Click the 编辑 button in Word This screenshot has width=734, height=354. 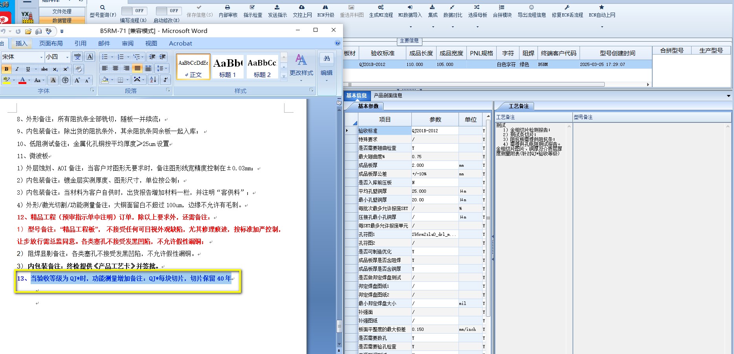327,68
